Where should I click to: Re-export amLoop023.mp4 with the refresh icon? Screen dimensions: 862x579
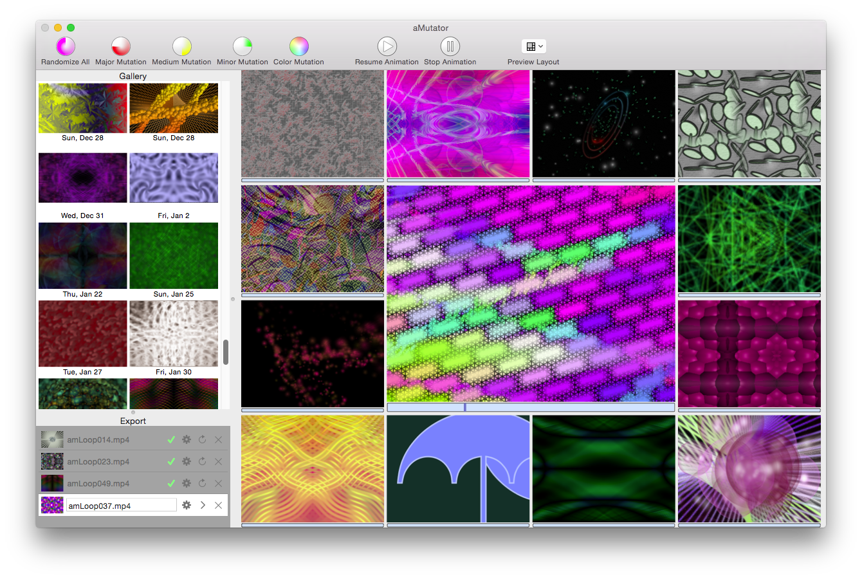point(203,462)
